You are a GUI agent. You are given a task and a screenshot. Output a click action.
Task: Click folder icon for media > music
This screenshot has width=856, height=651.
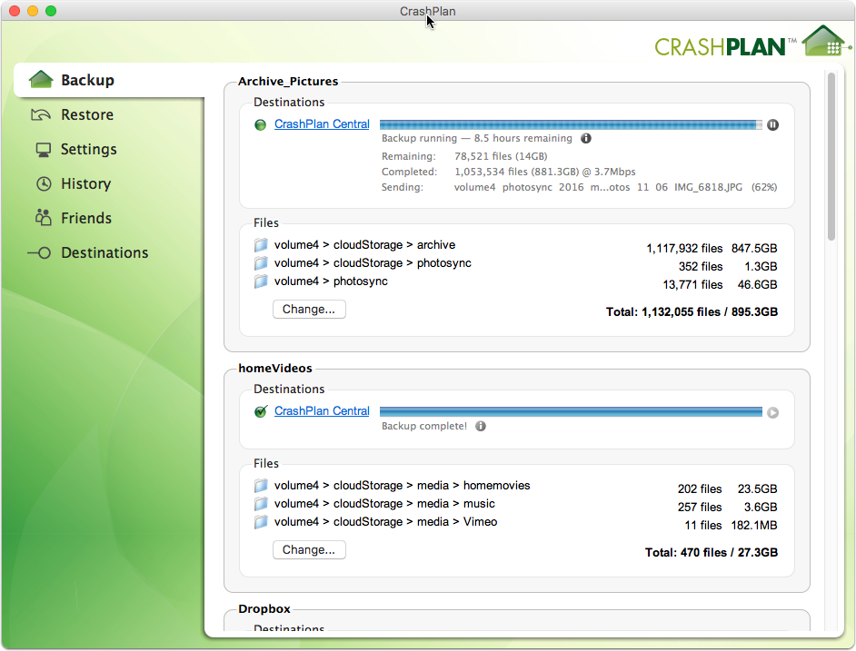[261, 504]
